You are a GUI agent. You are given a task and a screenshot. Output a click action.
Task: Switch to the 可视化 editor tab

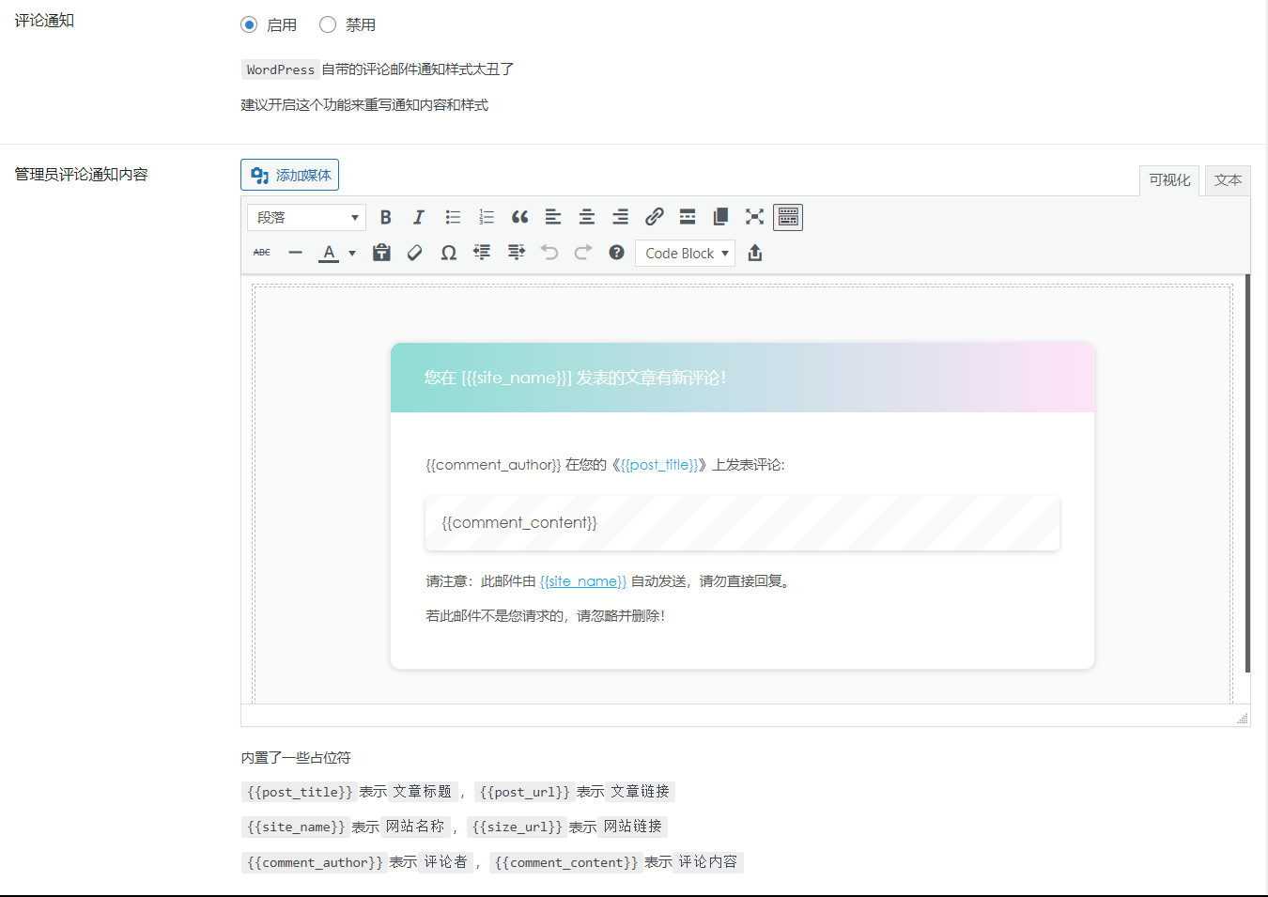pos(1169,180)
